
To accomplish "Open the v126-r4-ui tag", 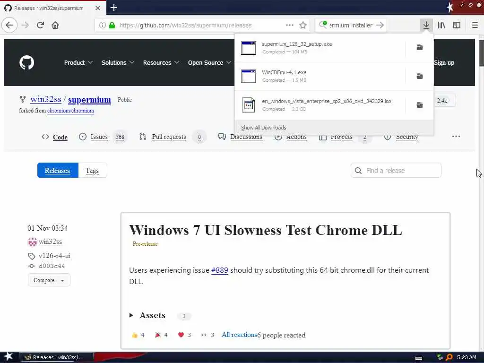I will click(54, 256).
